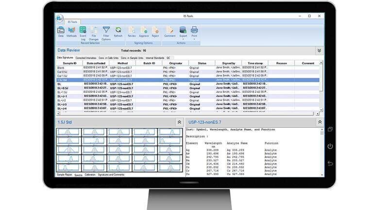Screen dimensions: 373x210
Task: Open the Event Log
Action: coord(83,34)
